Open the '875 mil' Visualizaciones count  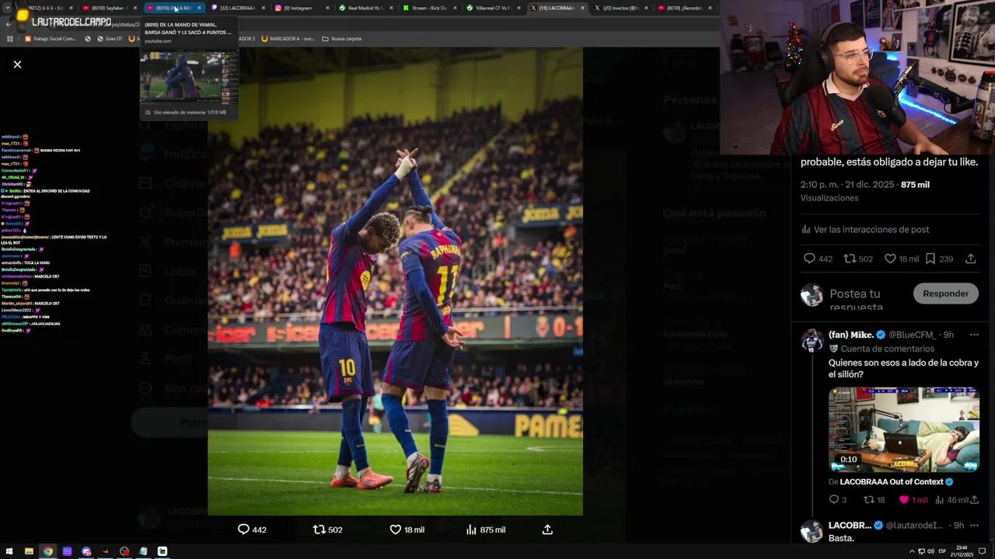[915, 185]
